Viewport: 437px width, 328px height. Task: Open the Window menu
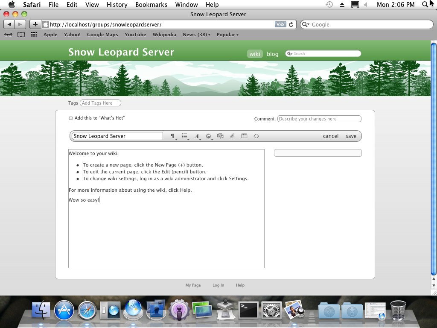(x=186, y=4)
